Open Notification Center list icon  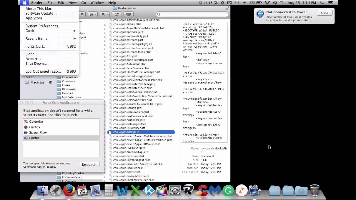(x=330, y=3)
